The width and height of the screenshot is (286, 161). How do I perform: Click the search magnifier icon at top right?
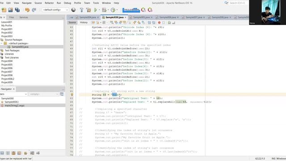click(226, 3)
